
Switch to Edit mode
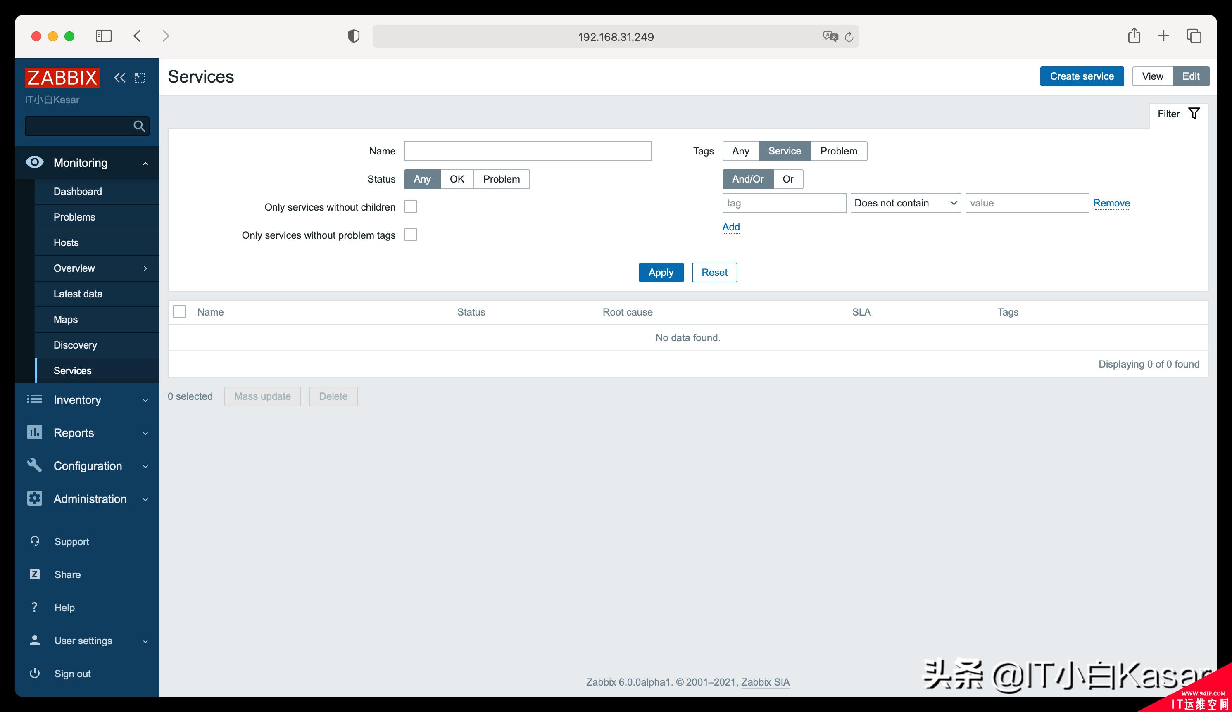(1191, 76)
